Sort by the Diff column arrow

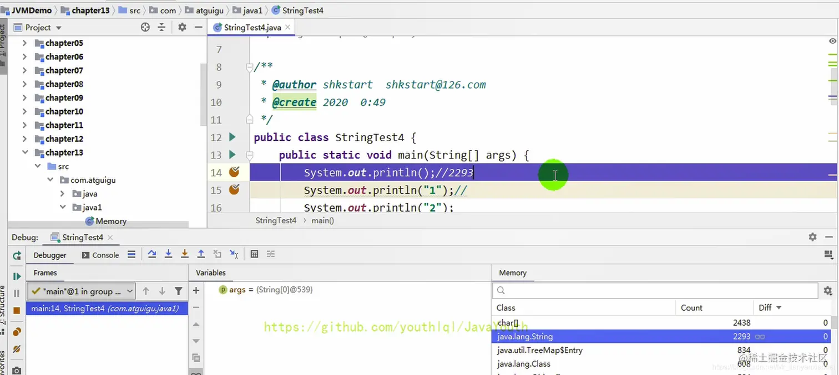click(779, 307)
